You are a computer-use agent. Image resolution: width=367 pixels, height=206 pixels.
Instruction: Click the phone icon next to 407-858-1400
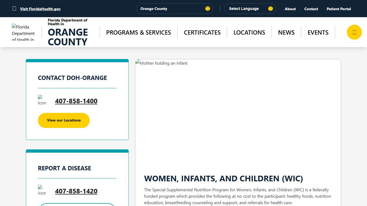42,100
